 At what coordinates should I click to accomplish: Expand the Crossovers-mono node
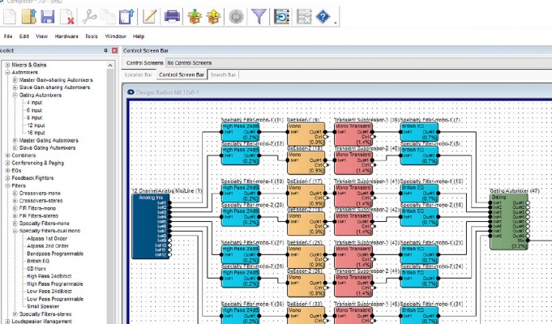[15, 193]
